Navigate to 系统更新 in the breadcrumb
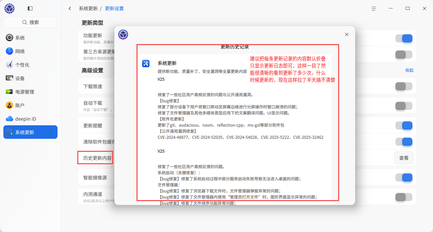This screenshot has width=433, height=232. 88,8
